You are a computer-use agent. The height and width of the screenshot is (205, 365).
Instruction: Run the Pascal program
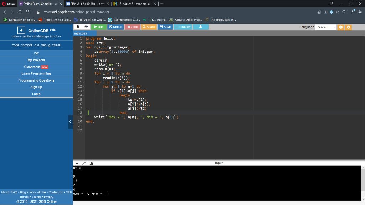click(99, 27)
